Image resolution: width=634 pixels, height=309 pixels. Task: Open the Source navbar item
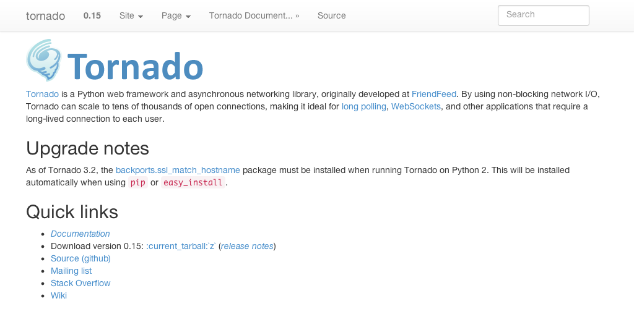331,16
